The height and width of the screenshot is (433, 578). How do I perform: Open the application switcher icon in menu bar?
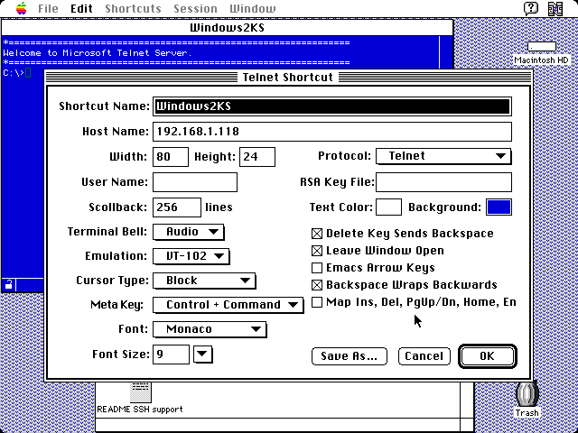(555, 8)
